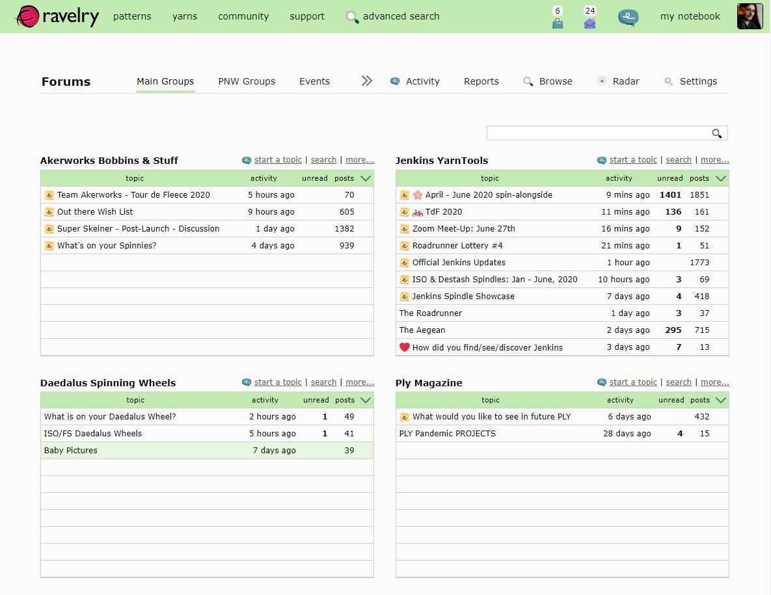Screen dimensions: 771x595
Task: Expand the Jenkins YarnTools table dropdown arrow
Action: pyautogui.click(x=721, y=178)
